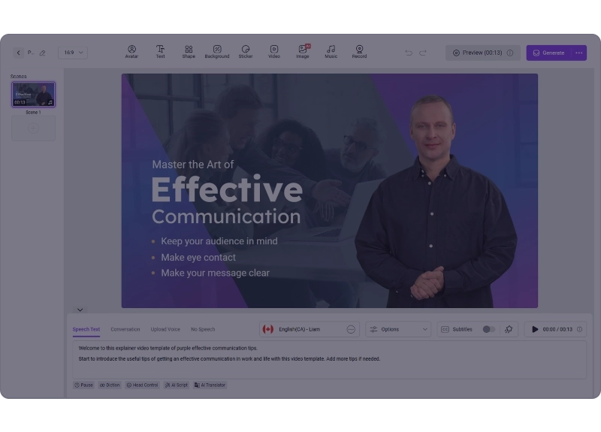Collapse the speech panel with chevron
Screen dimensions: 601x432
click(x=80, y=310)
